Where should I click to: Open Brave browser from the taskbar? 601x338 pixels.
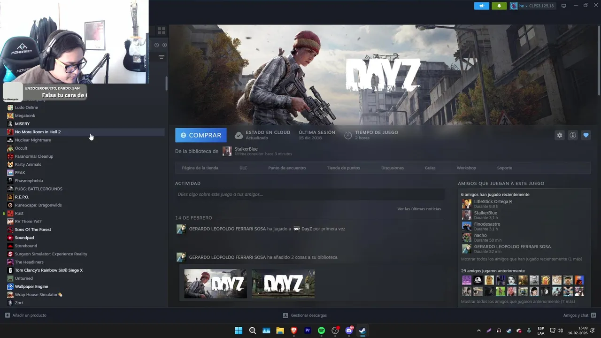tap(294, 330)
